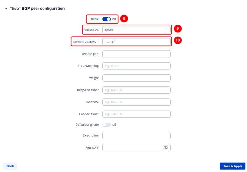Click the Remote AS input field

point(136,30)
